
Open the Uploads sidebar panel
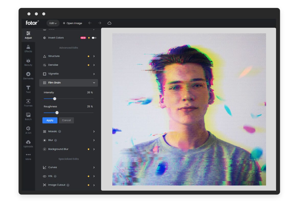(28, 144)
